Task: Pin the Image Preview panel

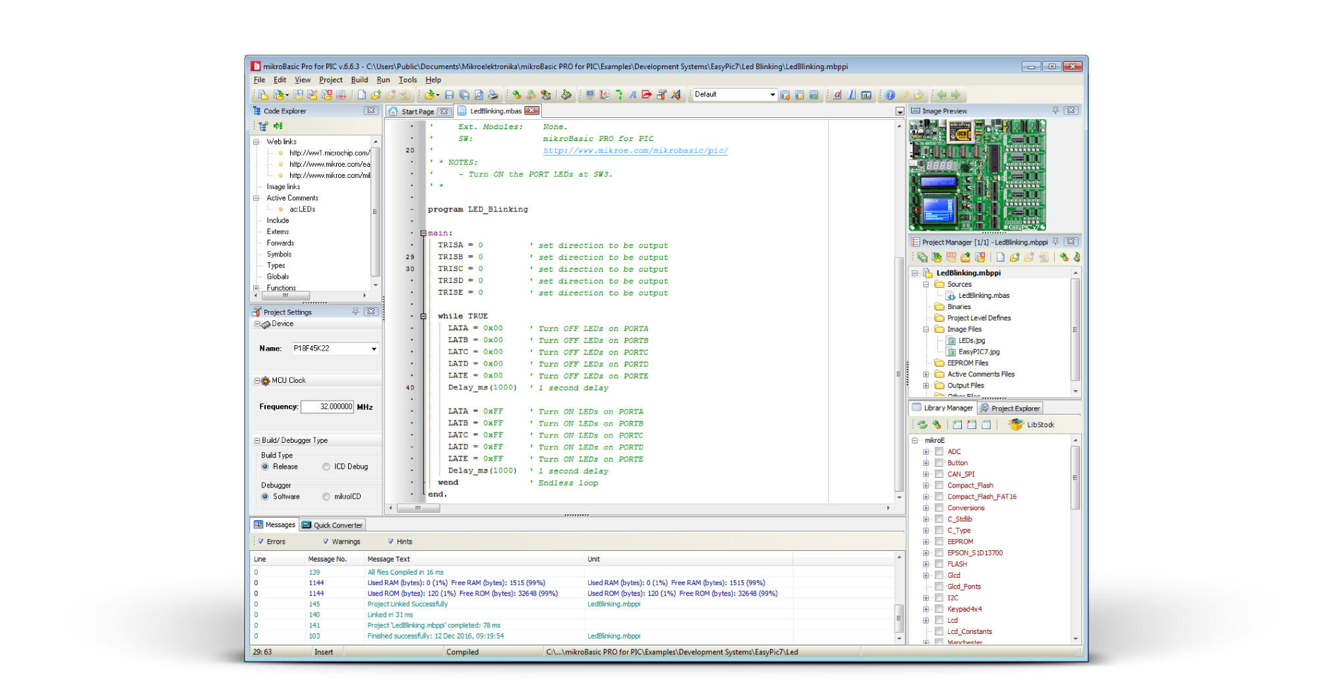Action: [x=1055, y=111]
